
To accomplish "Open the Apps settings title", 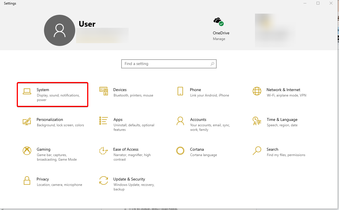I will pyautogui.click(x=118, y=119).
